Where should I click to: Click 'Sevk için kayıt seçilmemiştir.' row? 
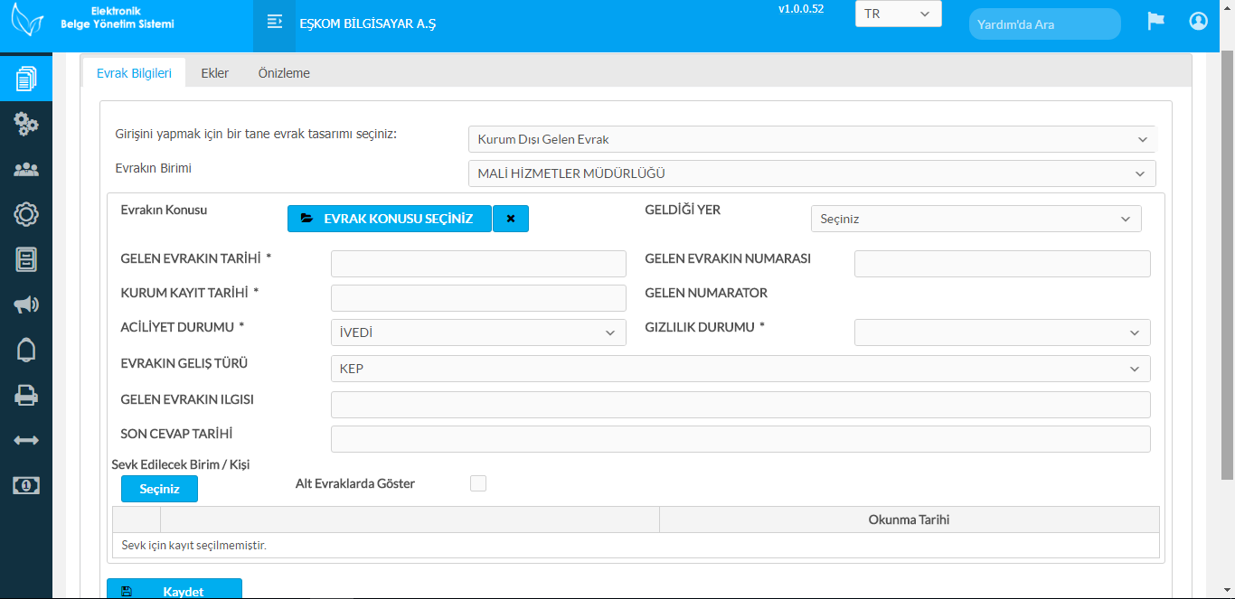pyautogui.click(x=636, y=546)
